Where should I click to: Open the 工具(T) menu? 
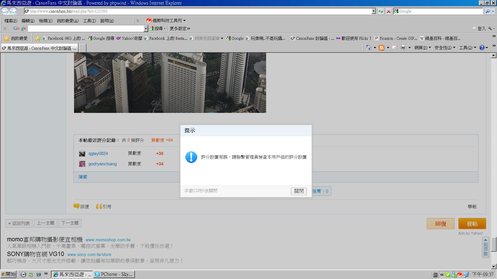[x=89, y=21]
